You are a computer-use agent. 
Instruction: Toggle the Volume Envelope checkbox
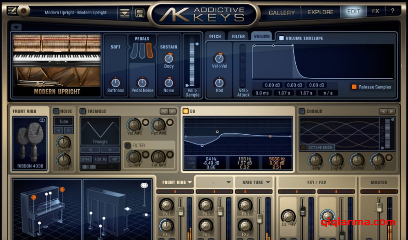pyautogui.click(x=281, y=38)
